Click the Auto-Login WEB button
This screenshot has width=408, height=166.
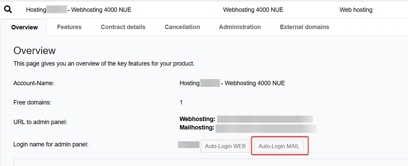click(225, 146)
